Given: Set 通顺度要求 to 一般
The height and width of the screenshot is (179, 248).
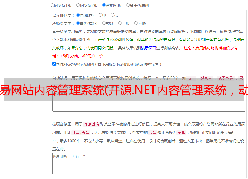Looking at the screenshot, I should pos(120,23).
